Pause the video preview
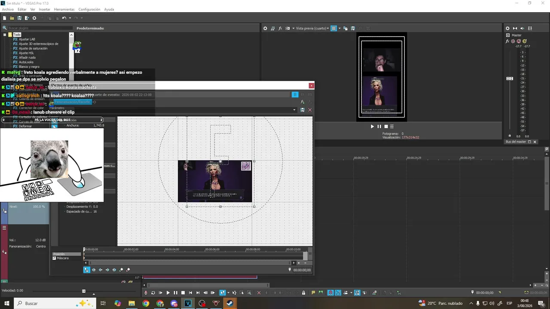This screenshot has width=550, height=309. (x=379, y=127)
